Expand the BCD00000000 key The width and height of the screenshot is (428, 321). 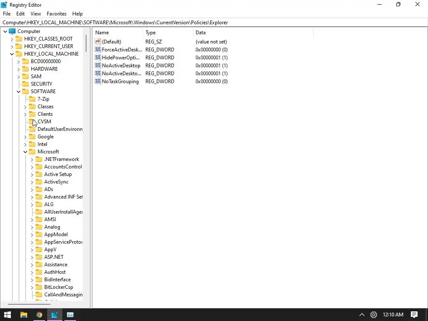click(18, 62)
